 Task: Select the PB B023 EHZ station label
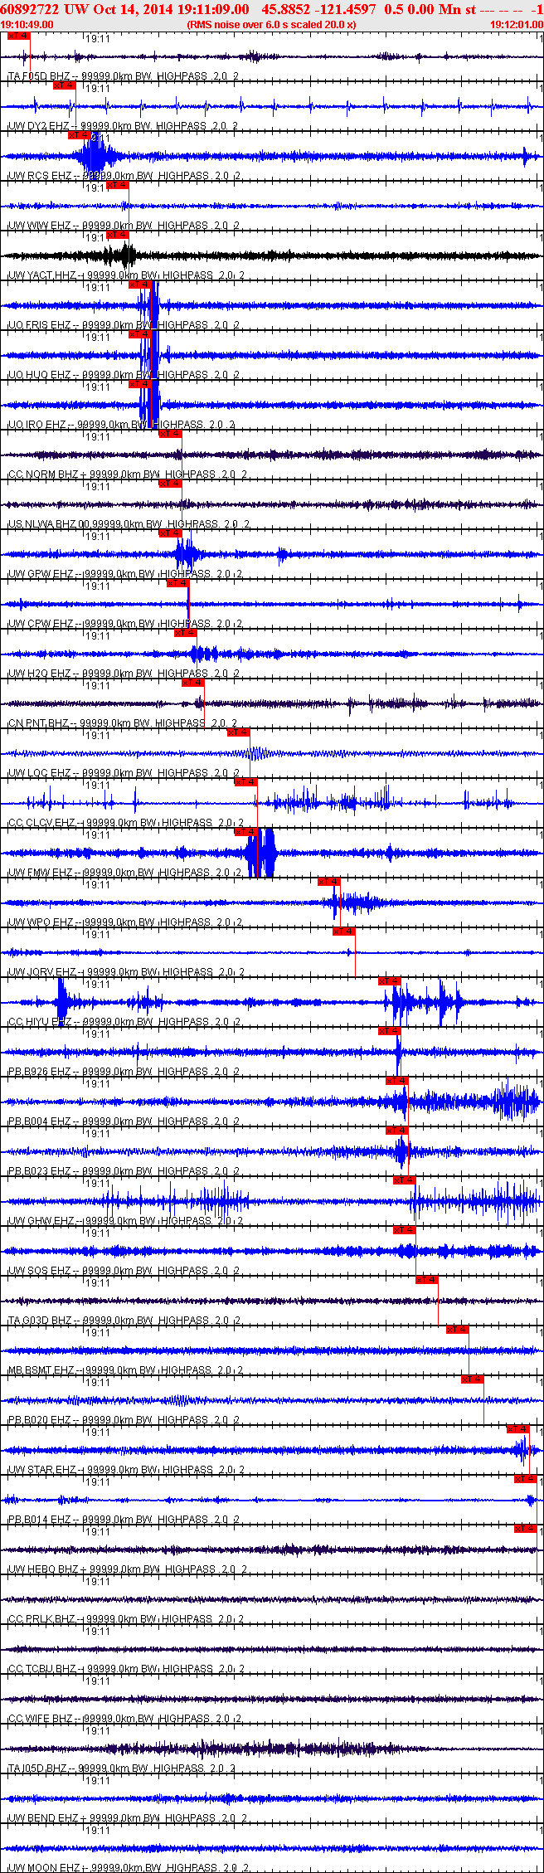click(x=123, y=1171)
